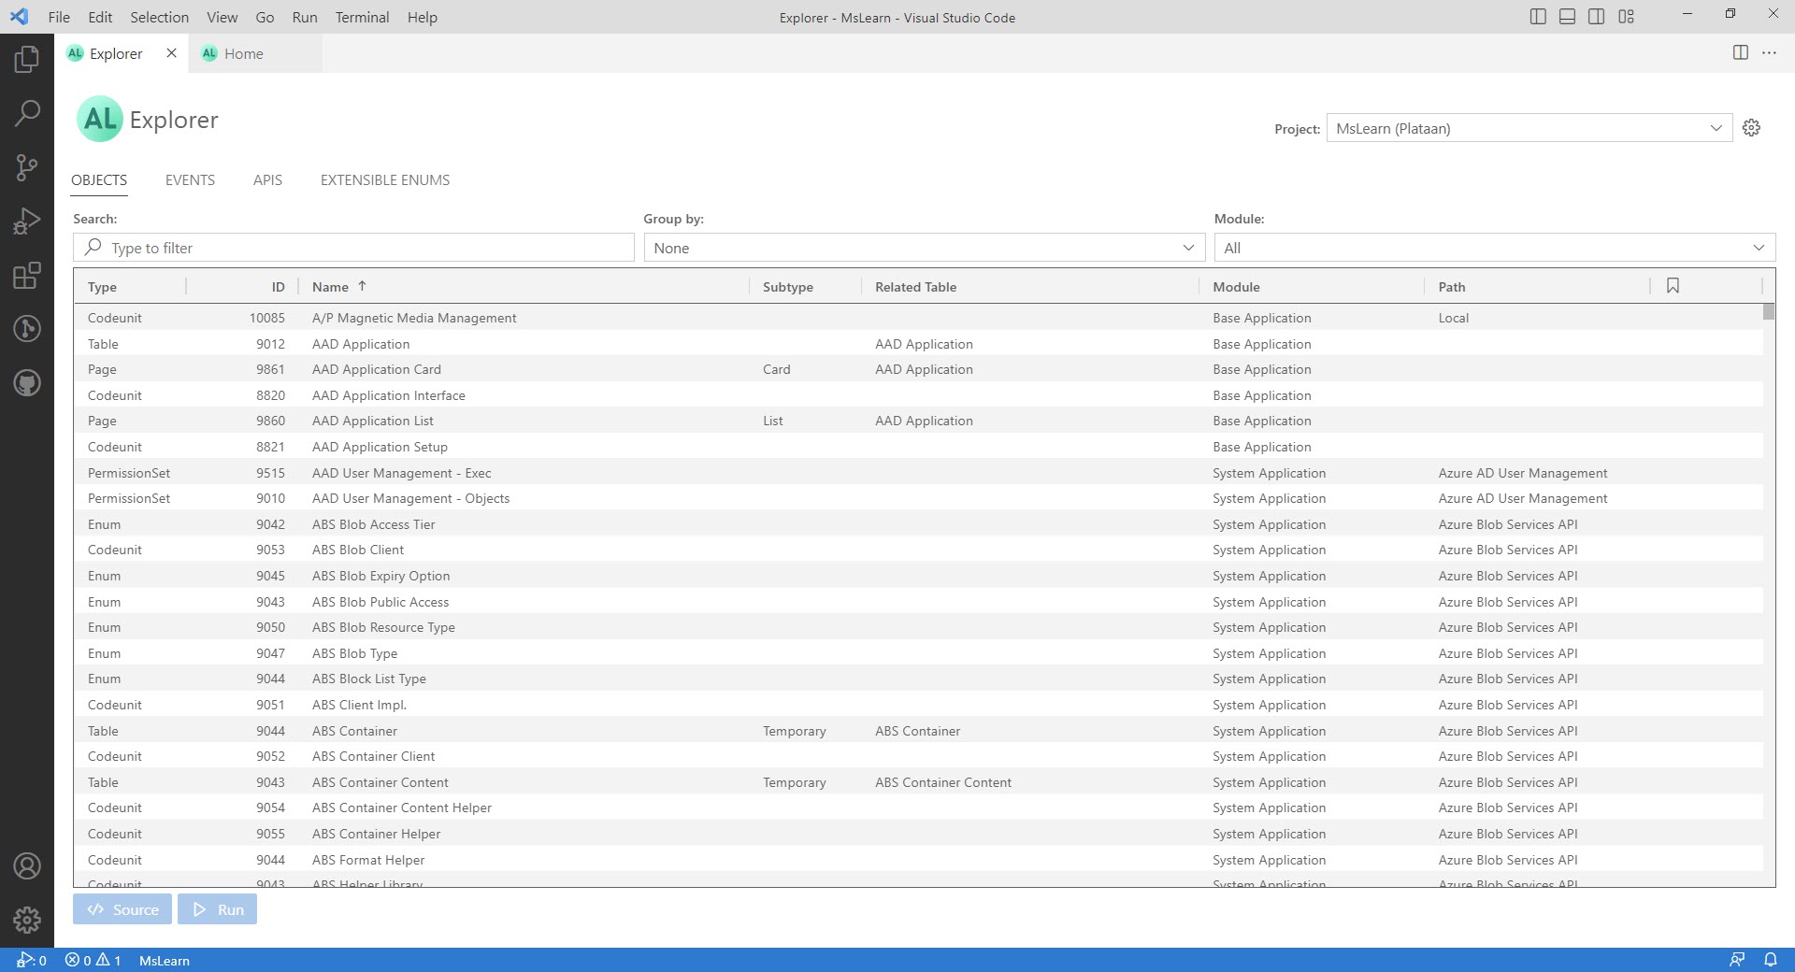Switch to the EVENTS tab
The image size is (1795, 972).
pos(190,180)
